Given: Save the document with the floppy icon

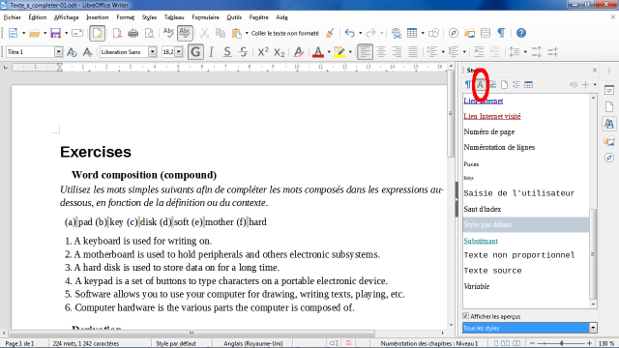Looking at the screenshot, I should point(55,33).
